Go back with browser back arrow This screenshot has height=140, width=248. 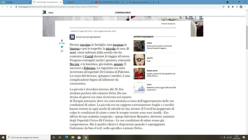3,7
